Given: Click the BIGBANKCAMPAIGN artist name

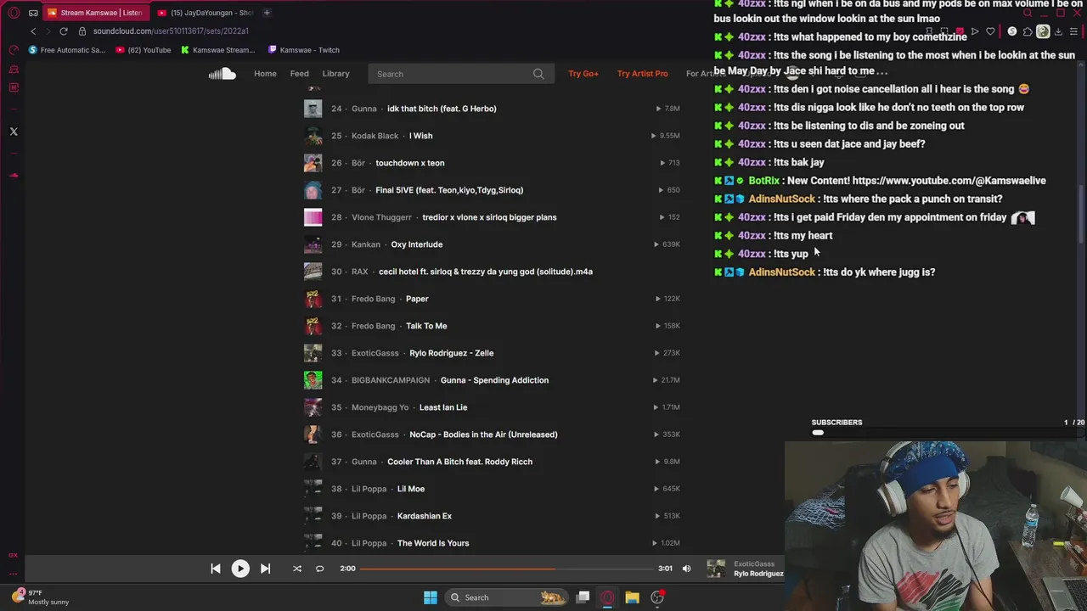Looking at the screenshot, I should [x=391, y=380].
